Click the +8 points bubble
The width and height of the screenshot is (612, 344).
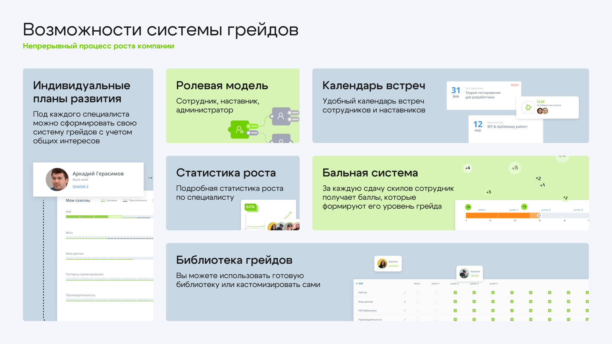(515, 168)
